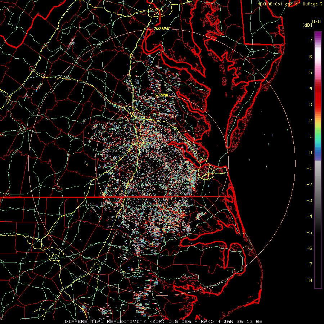The image size is (324, 324).
Task: Click the 1 dB value on color scale
Action: pyautogui.click(x=311, y=136)
